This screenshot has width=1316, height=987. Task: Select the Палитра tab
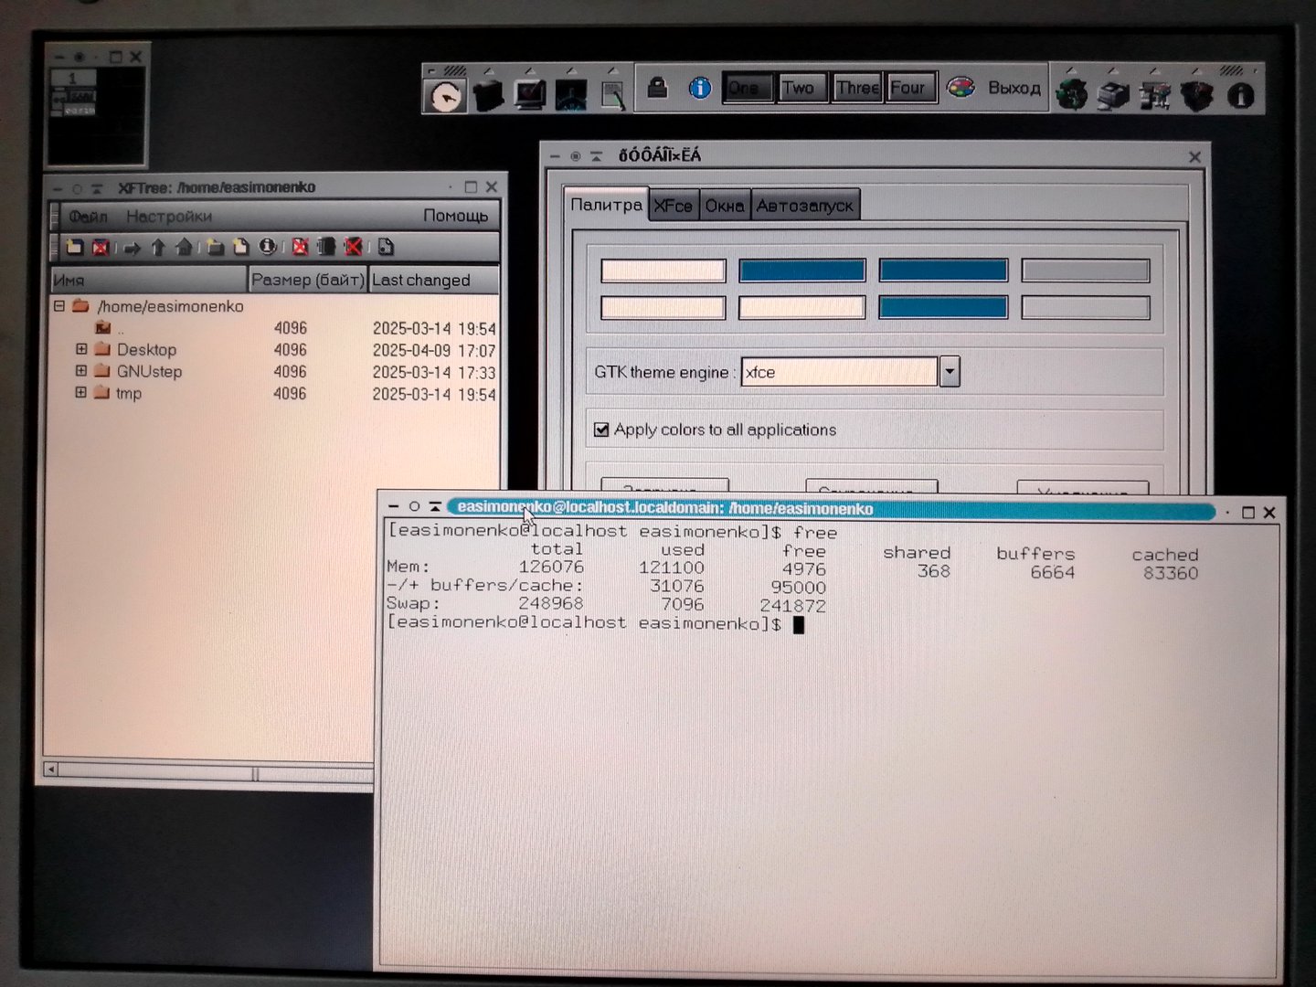point(605,205)
